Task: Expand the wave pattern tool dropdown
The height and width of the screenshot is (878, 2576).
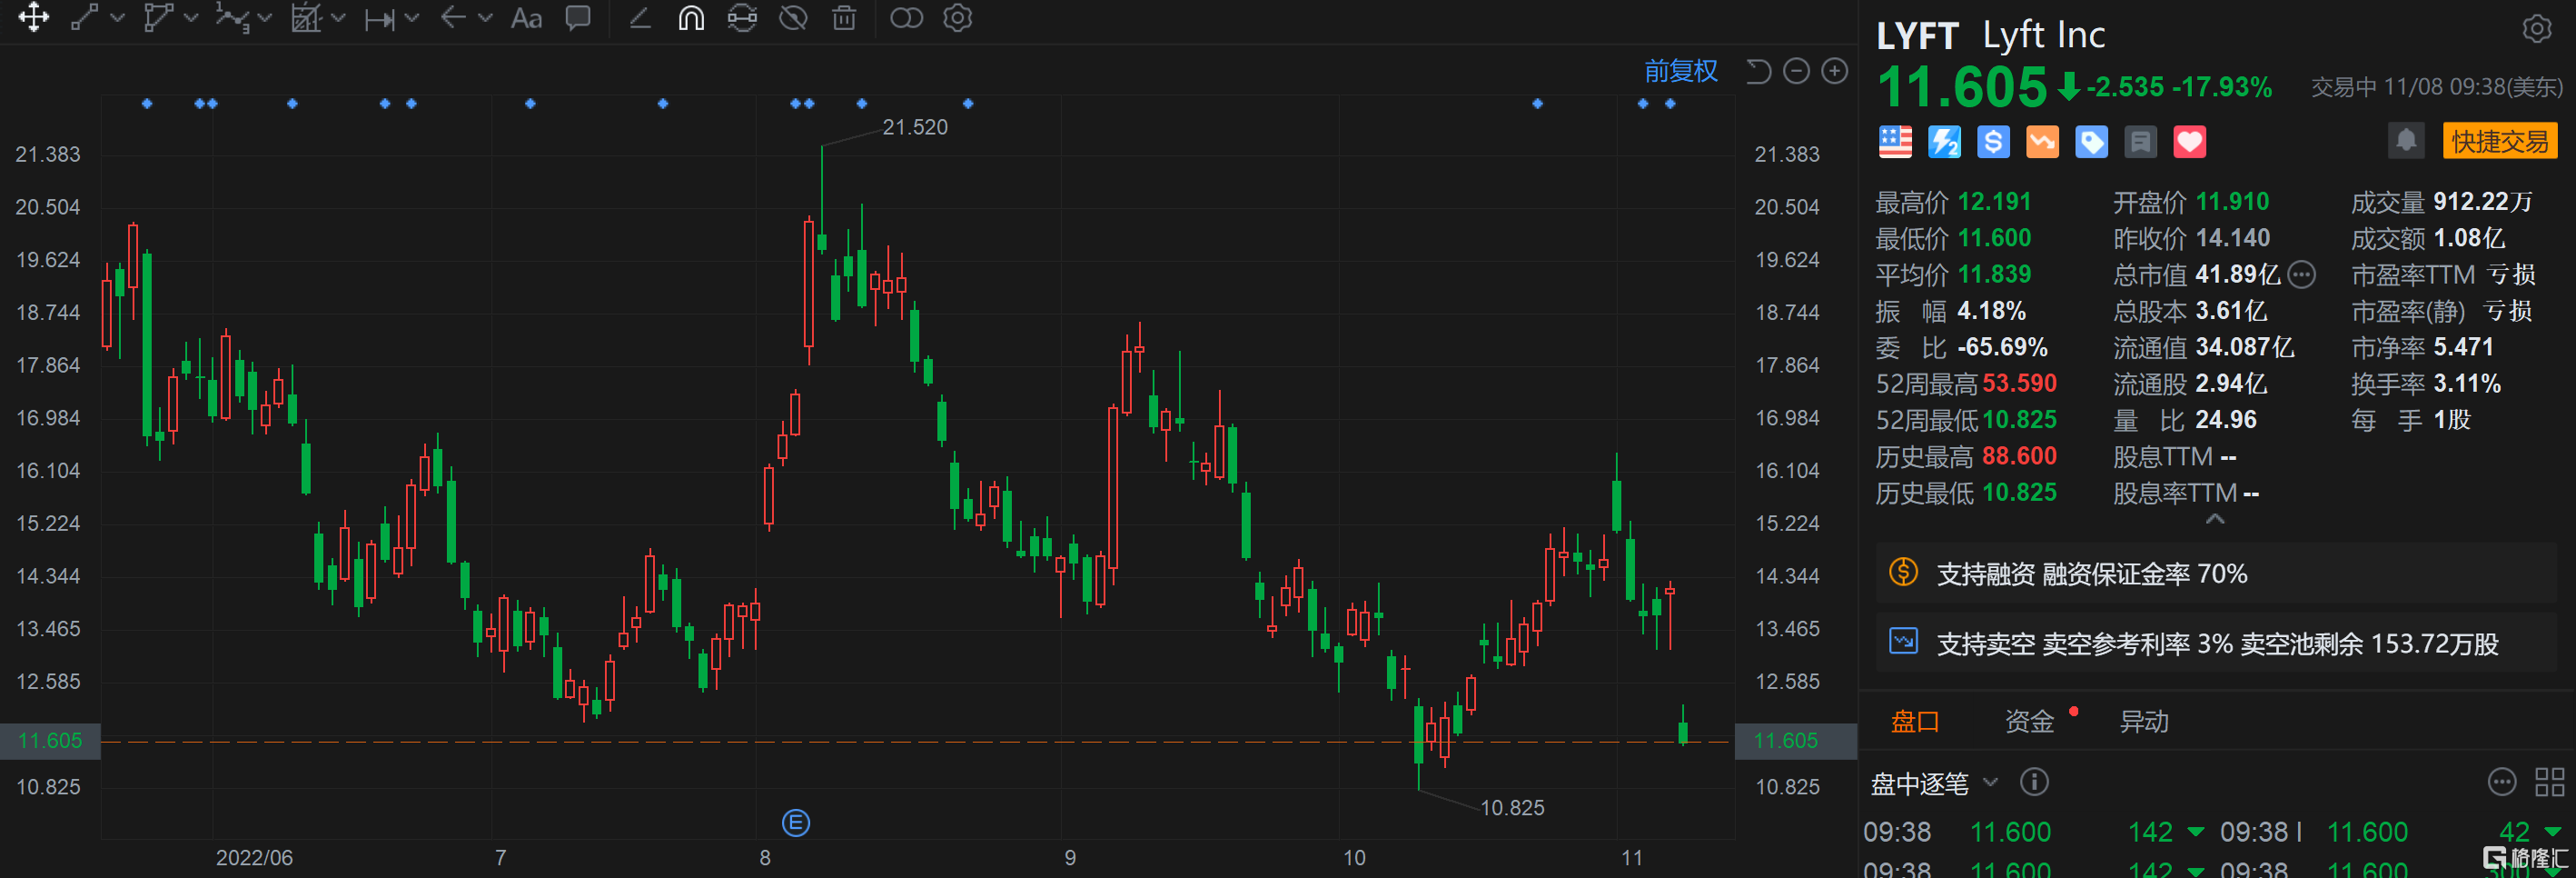Action: [x=265, y=18]
